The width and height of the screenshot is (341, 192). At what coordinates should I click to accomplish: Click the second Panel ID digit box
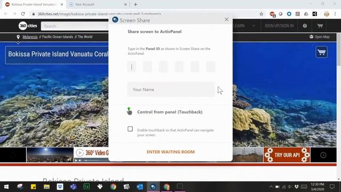click(x=148, y=67)
